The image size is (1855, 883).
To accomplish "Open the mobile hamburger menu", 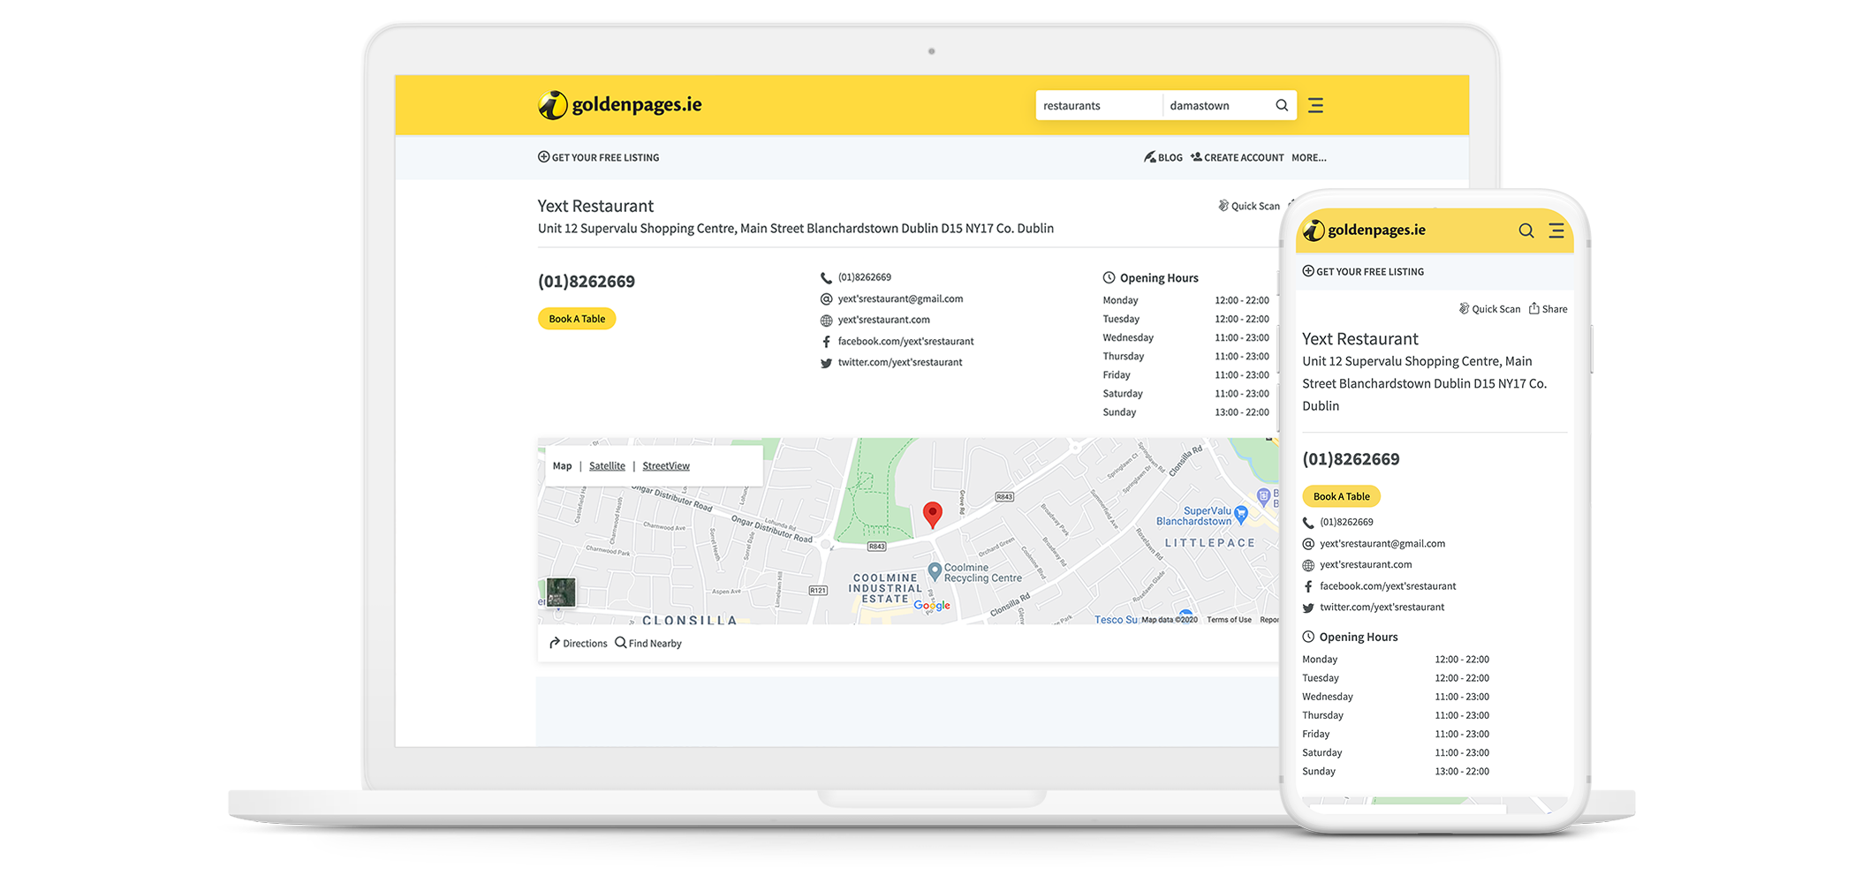I will click(1556, 230).
